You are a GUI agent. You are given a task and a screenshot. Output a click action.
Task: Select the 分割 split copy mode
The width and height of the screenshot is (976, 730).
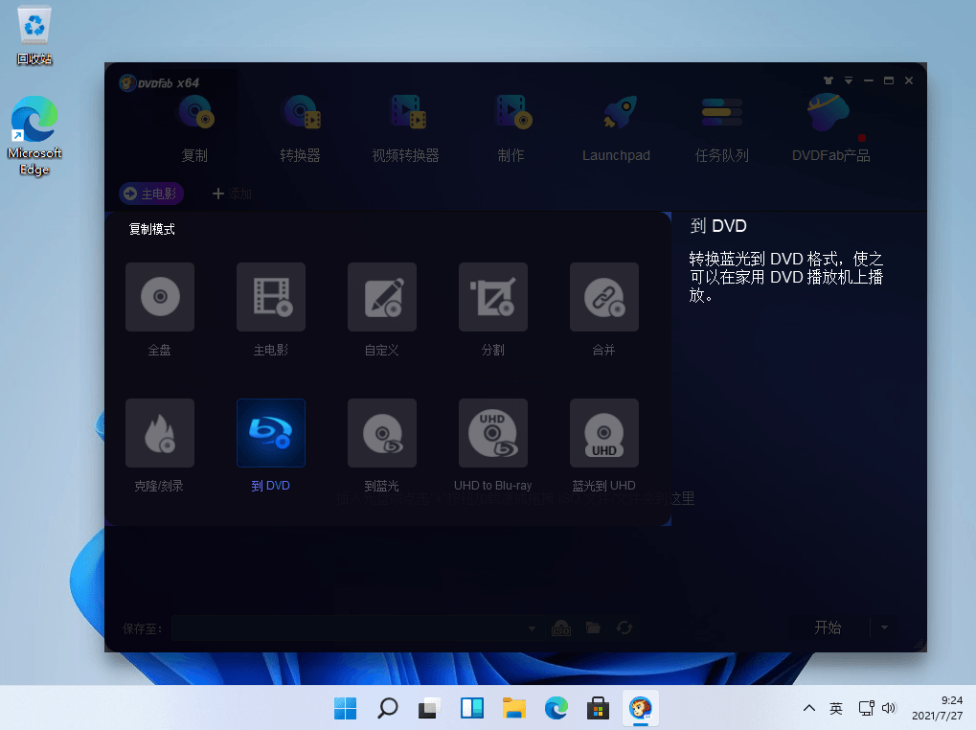pyautogui.click(x=493, y=297)
